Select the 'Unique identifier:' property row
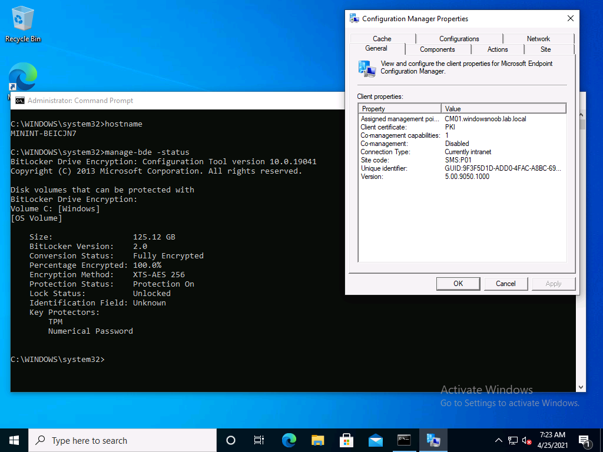 click(x=463, y=168)
